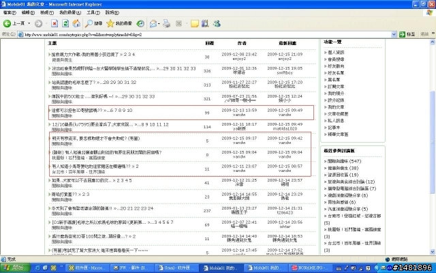Click the address bar URL field

coord(204,34)
